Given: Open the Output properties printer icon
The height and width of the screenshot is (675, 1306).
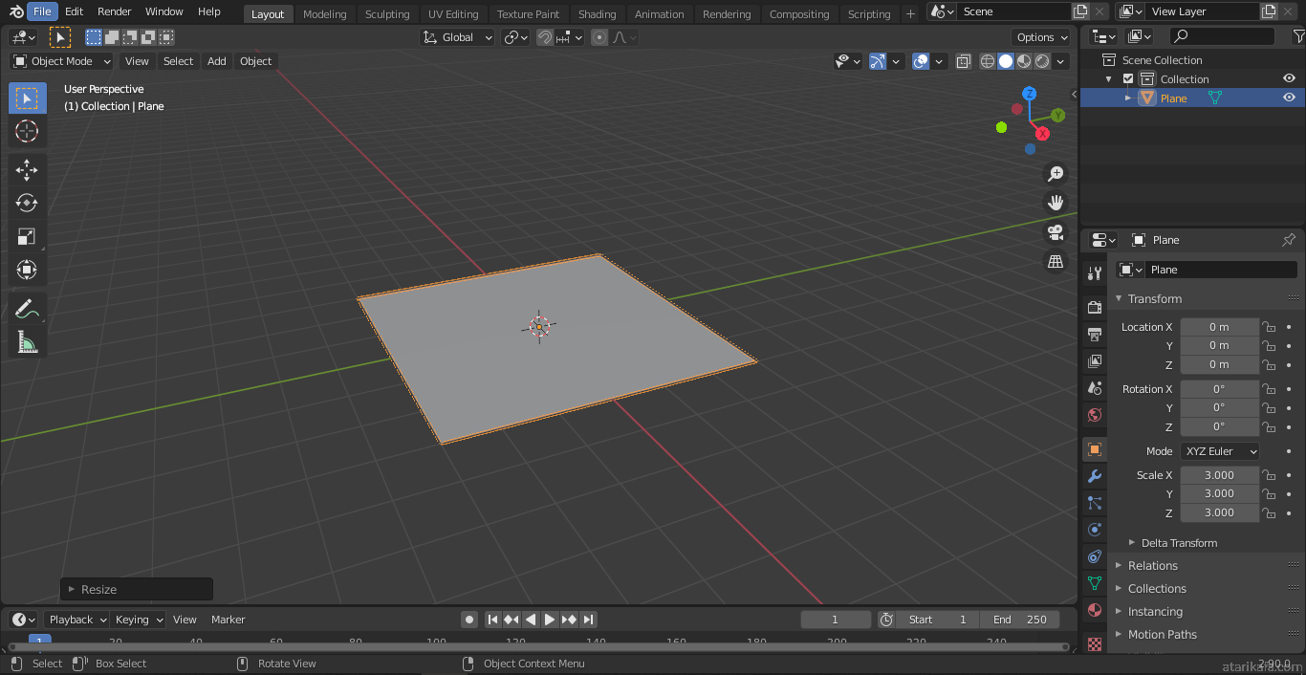Looking at the screenshot, I should (x=1095, y=335).
